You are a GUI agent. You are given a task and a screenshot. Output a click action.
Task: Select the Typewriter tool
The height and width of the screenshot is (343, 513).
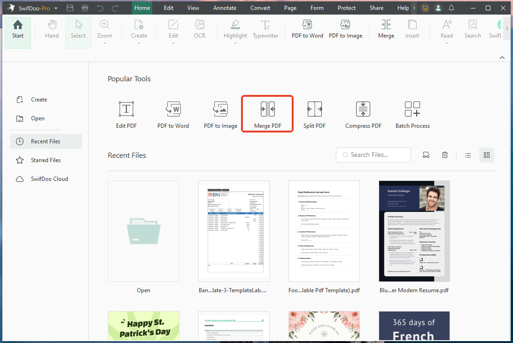coord(265,30)
